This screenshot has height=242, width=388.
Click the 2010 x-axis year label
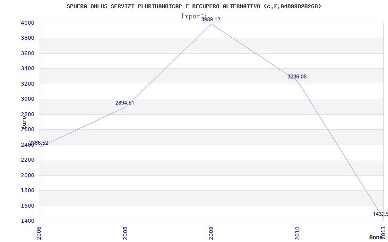297,233
